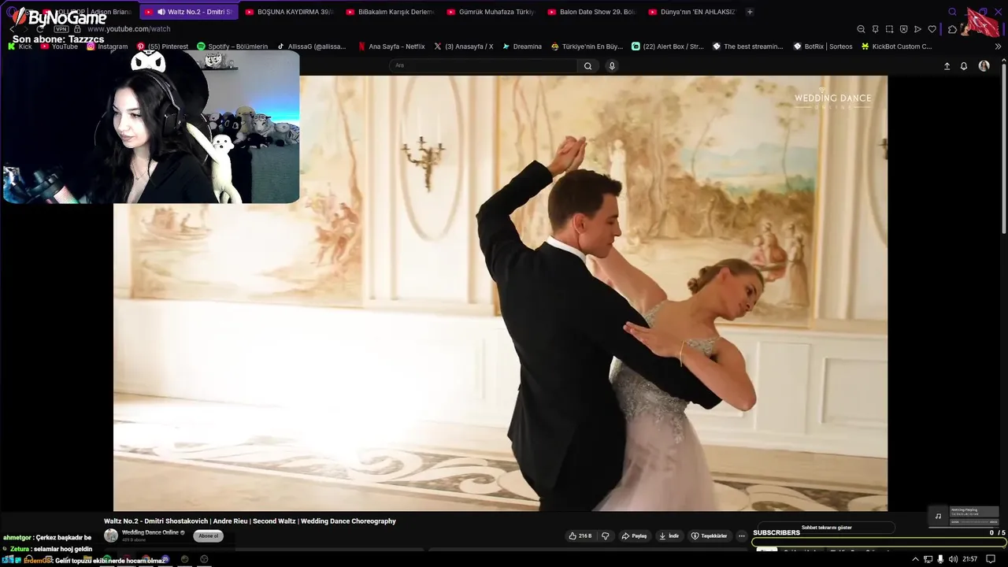Dislike the video with thumbs down
Image resolution: width=1008 pixels, height=567 pixels.
pos(606,536)
